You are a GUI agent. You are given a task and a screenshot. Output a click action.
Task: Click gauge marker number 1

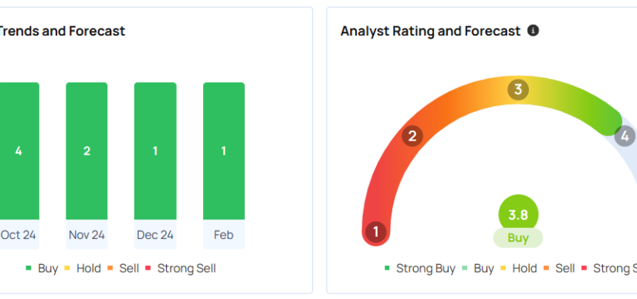coord(376,232)
